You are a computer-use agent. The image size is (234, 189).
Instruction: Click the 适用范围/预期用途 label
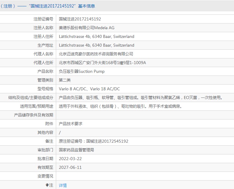tap(37, 106)
